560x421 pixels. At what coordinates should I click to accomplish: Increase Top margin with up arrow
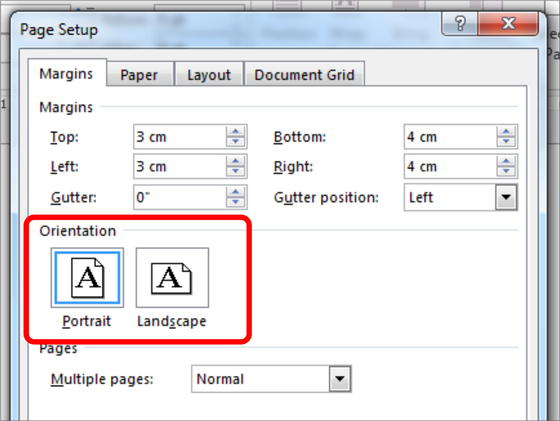click(x=235, y=131)
